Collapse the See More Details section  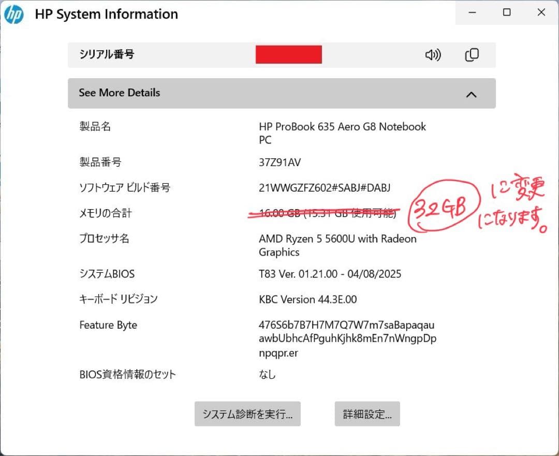coord(282,93)
